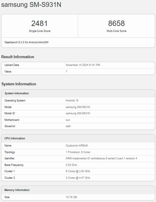Select 'samsung SM-S931N' in the Model ID row
156x202 pixels.
(78, 113)
